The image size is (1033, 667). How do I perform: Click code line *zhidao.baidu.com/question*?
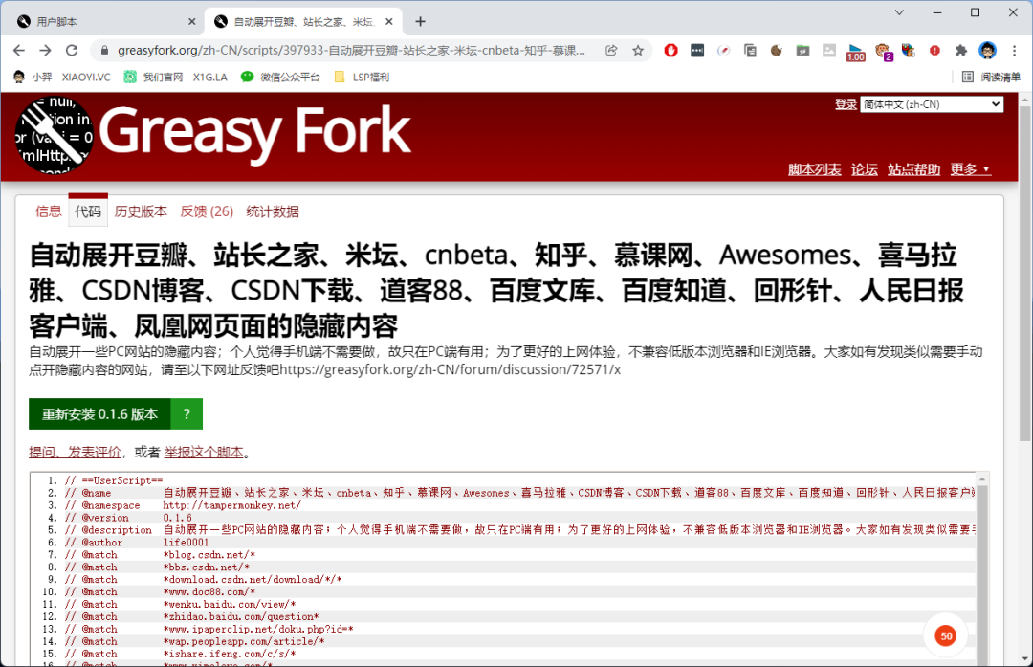[240, 617]
